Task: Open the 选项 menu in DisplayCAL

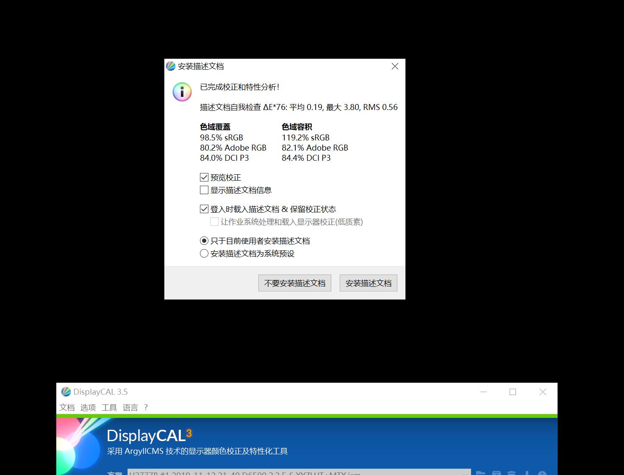Action: [88, 407]
